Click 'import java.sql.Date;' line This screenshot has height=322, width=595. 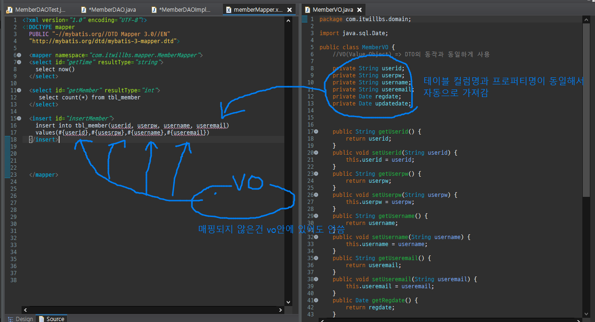[x=354, y=33]
